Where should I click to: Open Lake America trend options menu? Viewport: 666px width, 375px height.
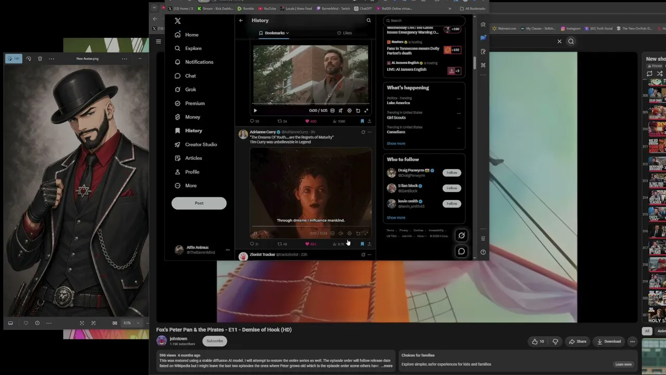(458, 98)
